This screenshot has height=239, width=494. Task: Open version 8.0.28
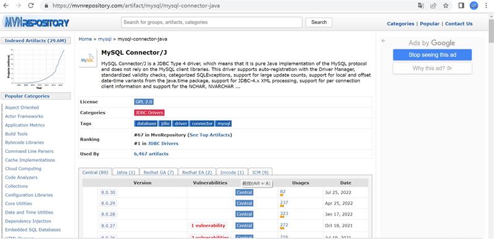pos(108,214)
